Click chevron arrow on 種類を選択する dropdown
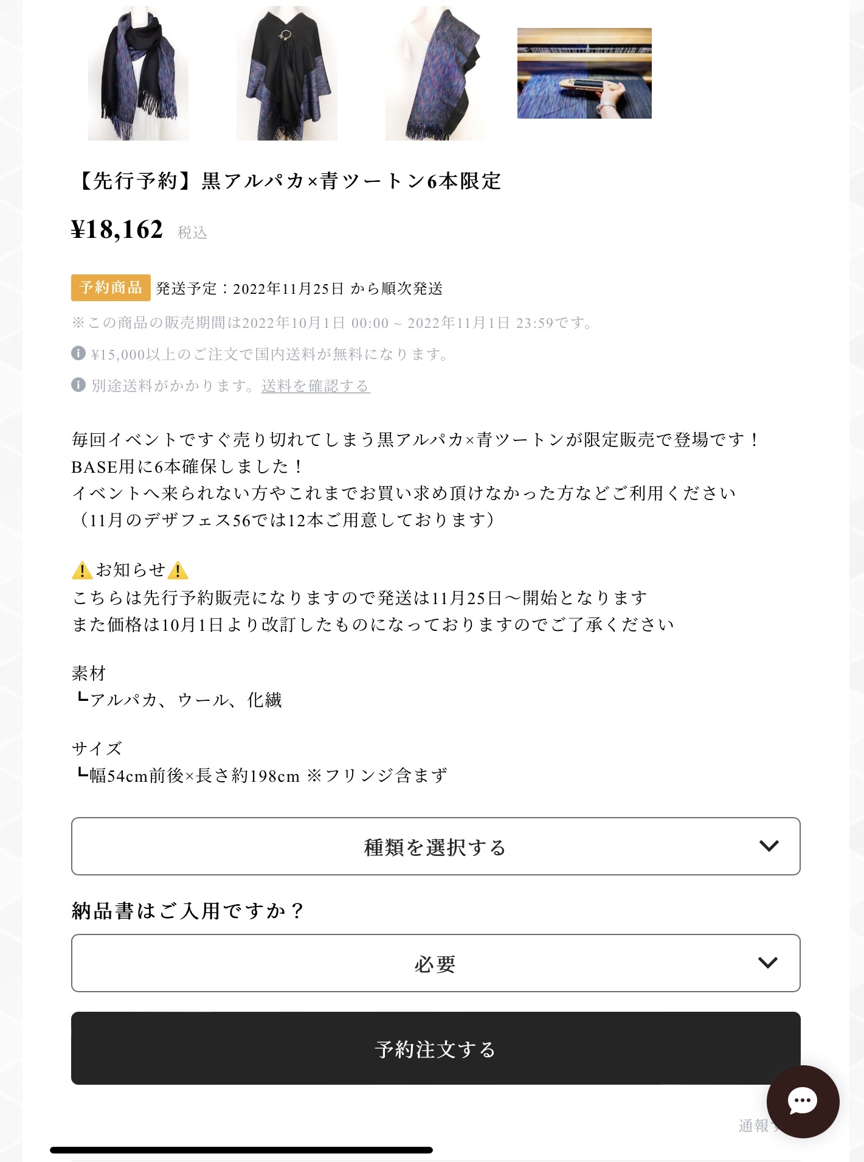This screenshot has width=864, height=1162. click(x=769, y=846)
